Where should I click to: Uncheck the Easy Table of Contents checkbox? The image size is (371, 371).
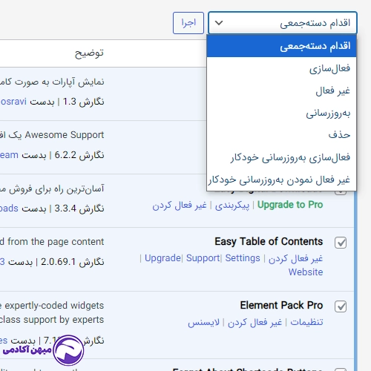point(341,243)
